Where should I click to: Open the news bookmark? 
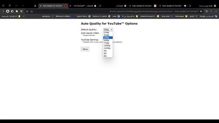tap(116, 16)
